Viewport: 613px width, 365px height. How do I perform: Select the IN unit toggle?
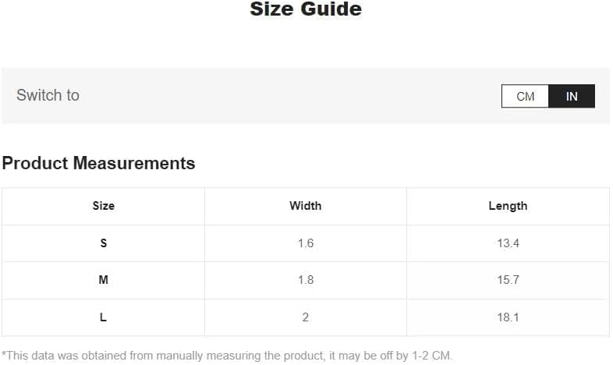point(572,96)
